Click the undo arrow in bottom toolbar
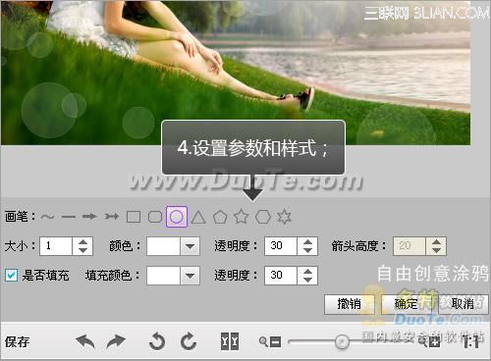This screenshot has width=491, height=361. tap(85, 342)
